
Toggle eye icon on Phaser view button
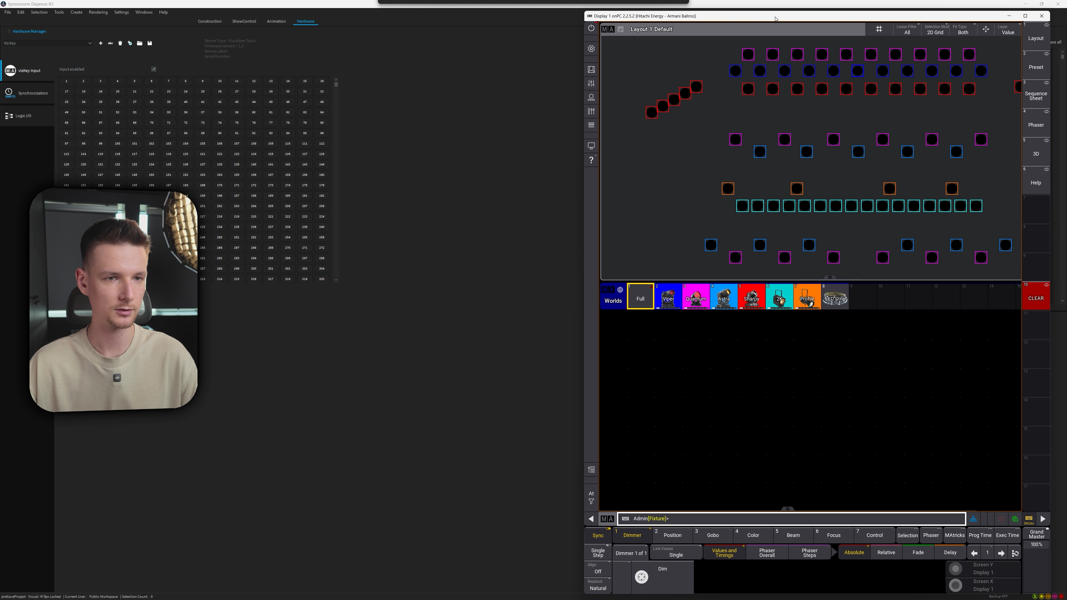point(1046,112)
